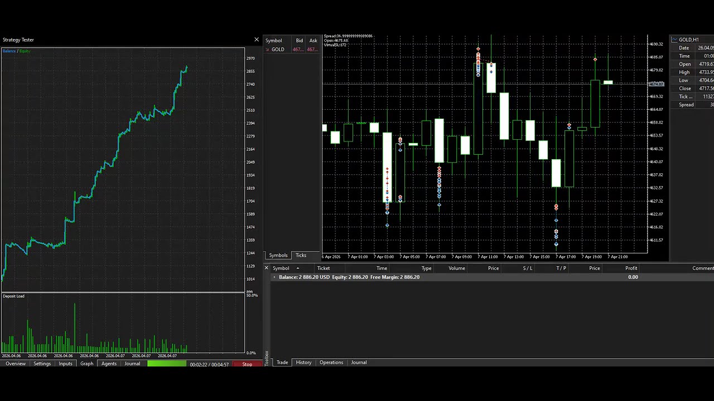The width and height of the screenshot is (714, 401).
Task: Open the Overview tab in Strategy Tester
Action: click(16, 364)
